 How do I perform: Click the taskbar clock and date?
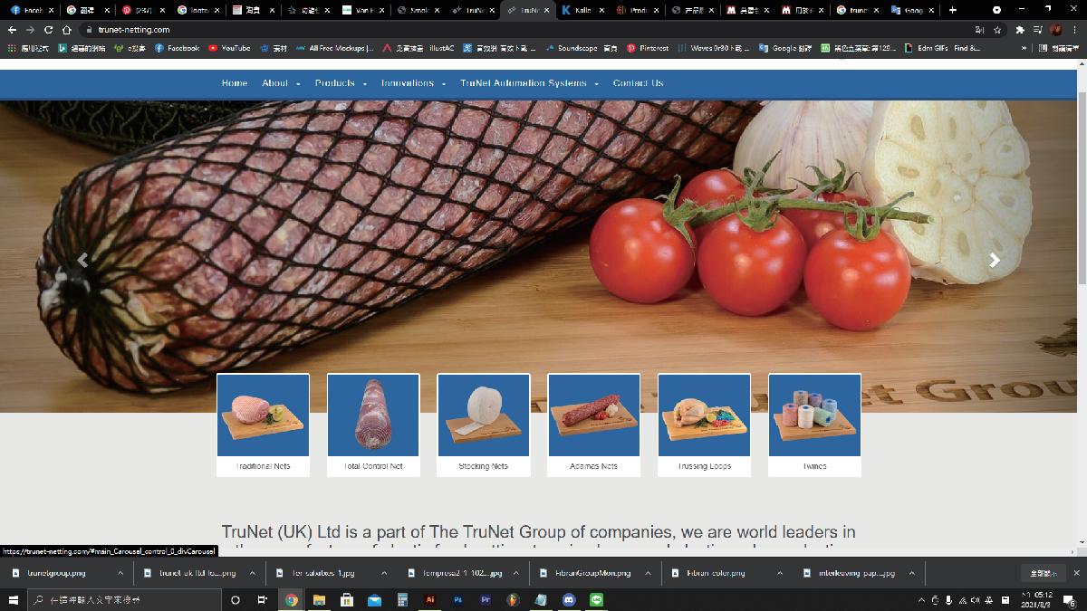tap(1035, 600)
